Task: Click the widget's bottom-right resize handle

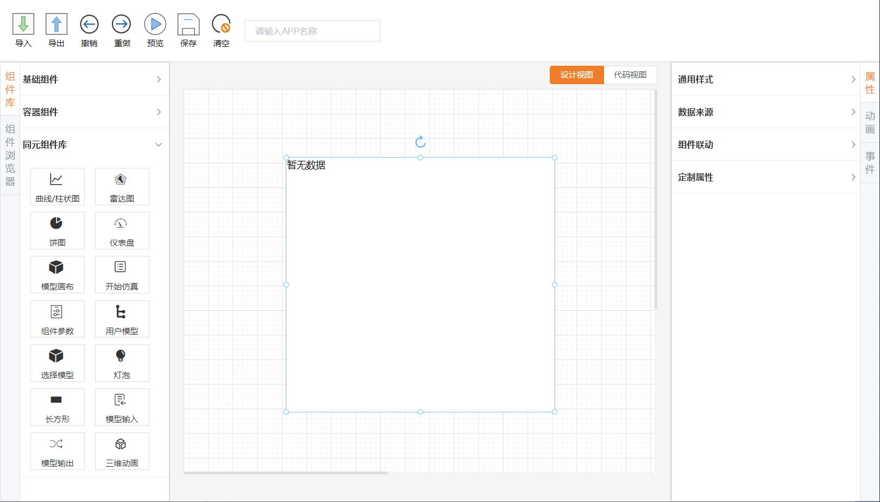Action: coord(555,412)
